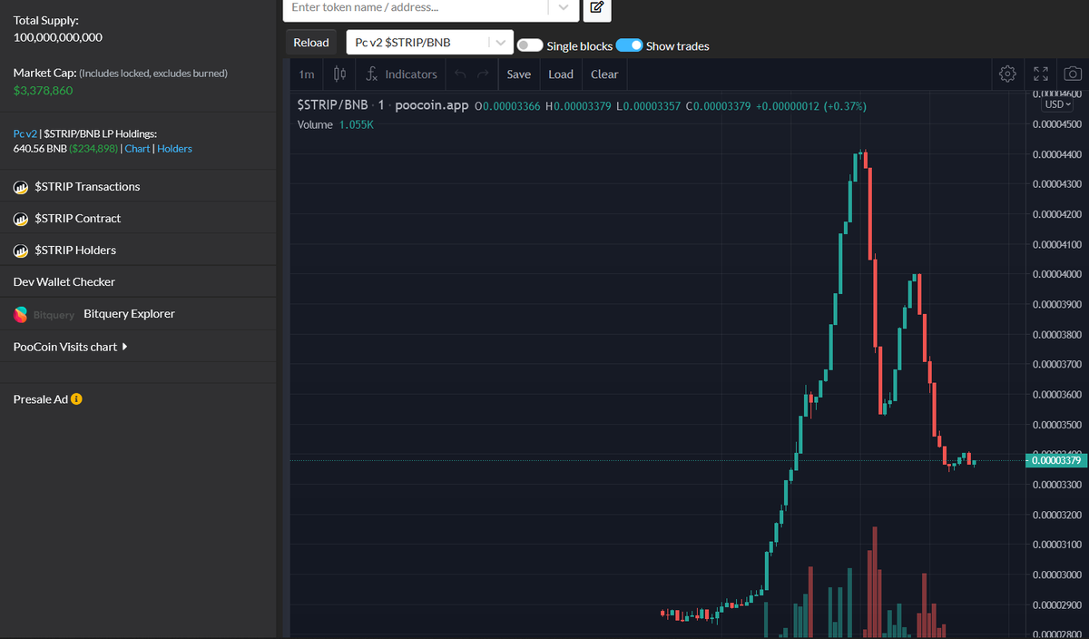Click Clear in chart toolbar

point(604,74)
